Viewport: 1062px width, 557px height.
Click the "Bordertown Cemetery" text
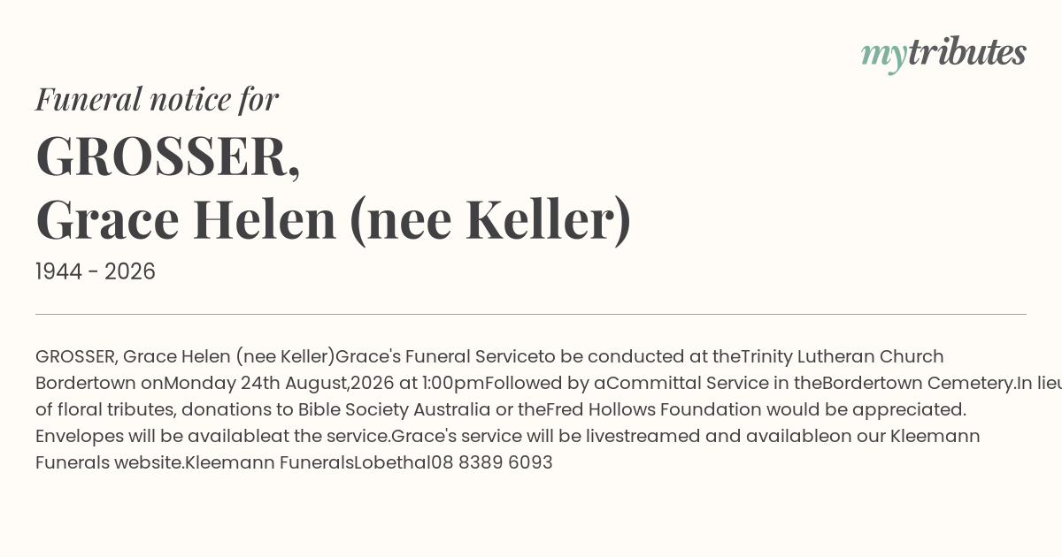tap(919, 383)
